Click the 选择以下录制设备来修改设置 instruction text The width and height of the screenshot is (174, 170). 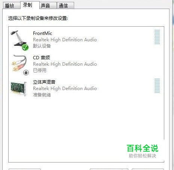38,18
